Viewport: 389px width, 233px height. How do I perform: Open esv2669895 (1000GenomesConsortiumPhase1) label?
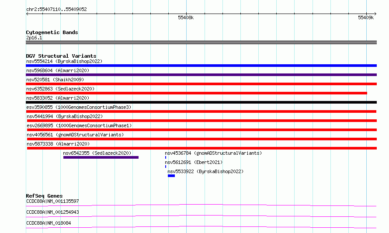[79, 125]
